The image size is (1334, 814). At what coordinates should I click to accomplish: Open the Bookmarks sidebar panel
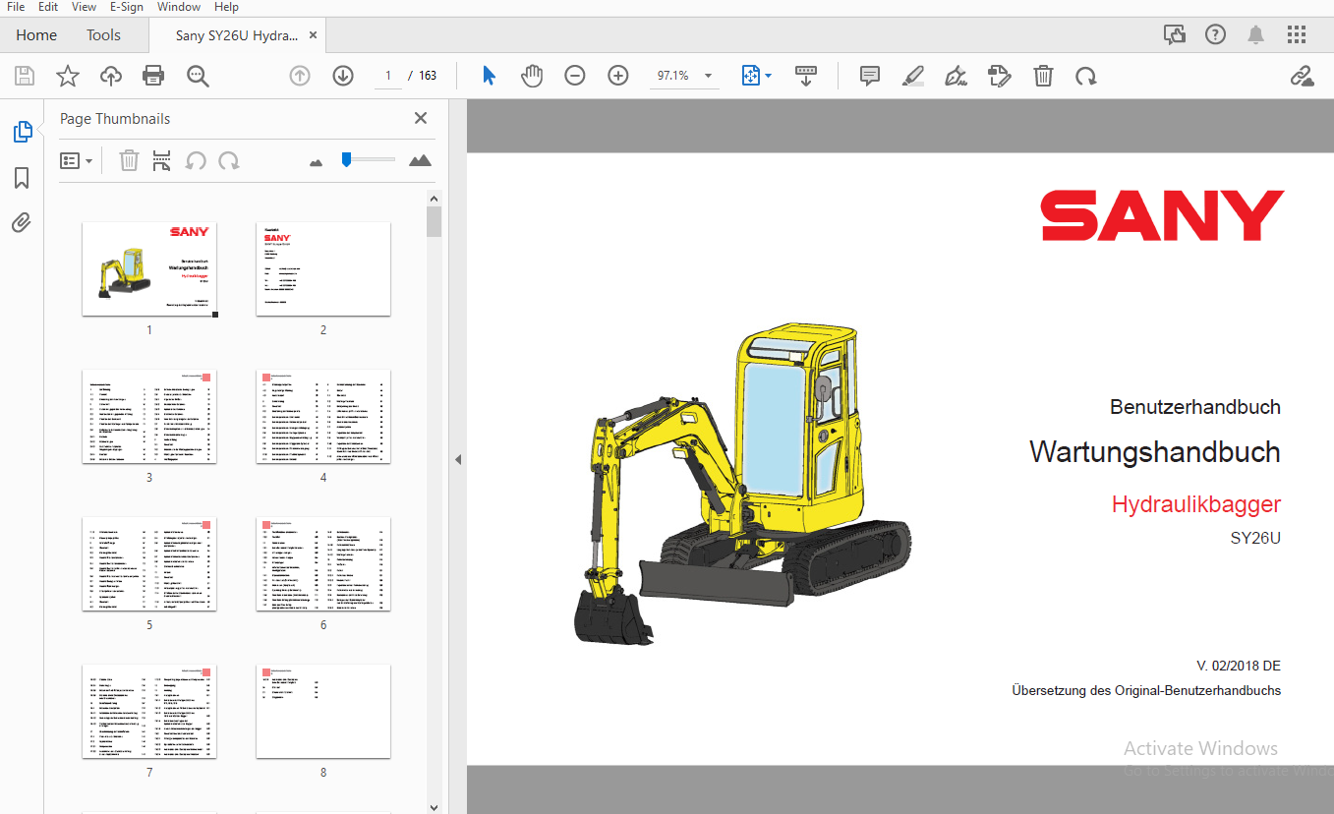tap(22, 178)
